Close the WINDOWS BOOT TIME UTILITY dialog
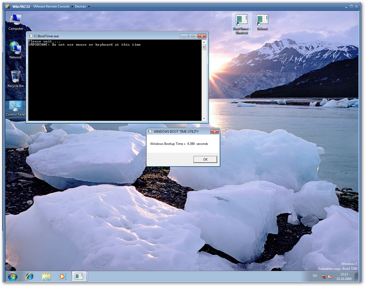The height and width of the screenshot is (286, 365). tap(215, 132)
